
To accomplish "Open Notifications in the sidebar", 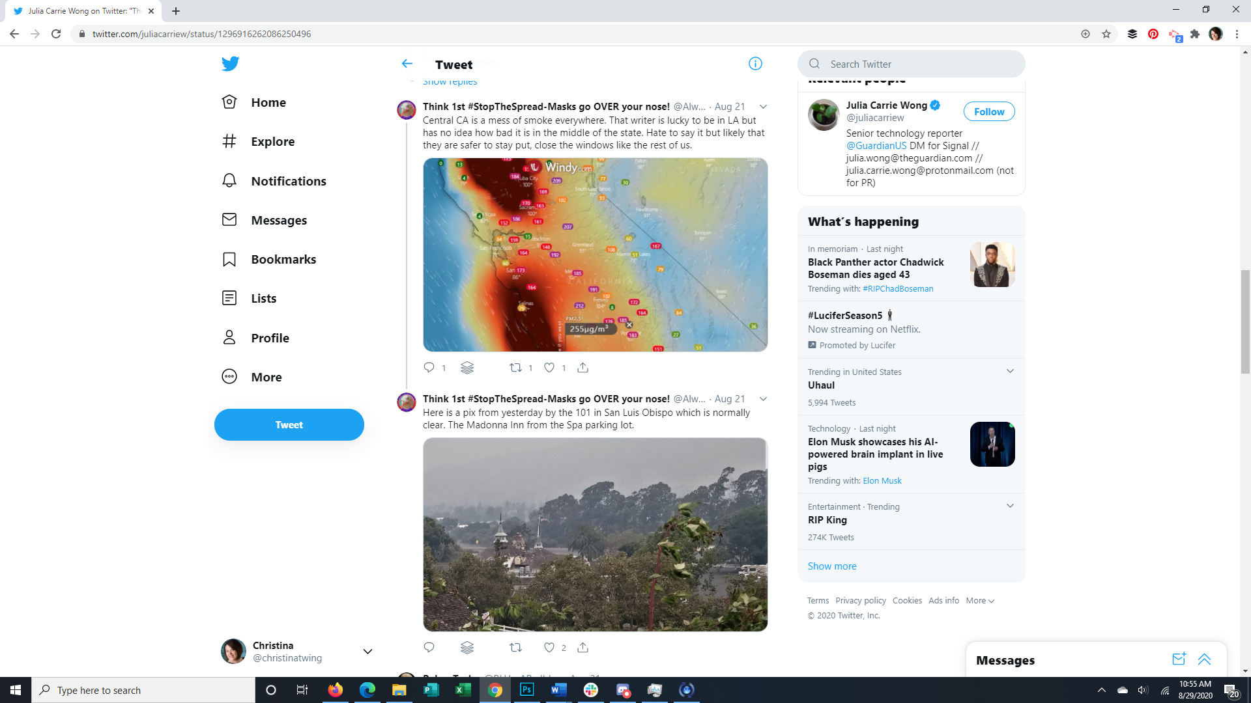I will coord(288,181).
